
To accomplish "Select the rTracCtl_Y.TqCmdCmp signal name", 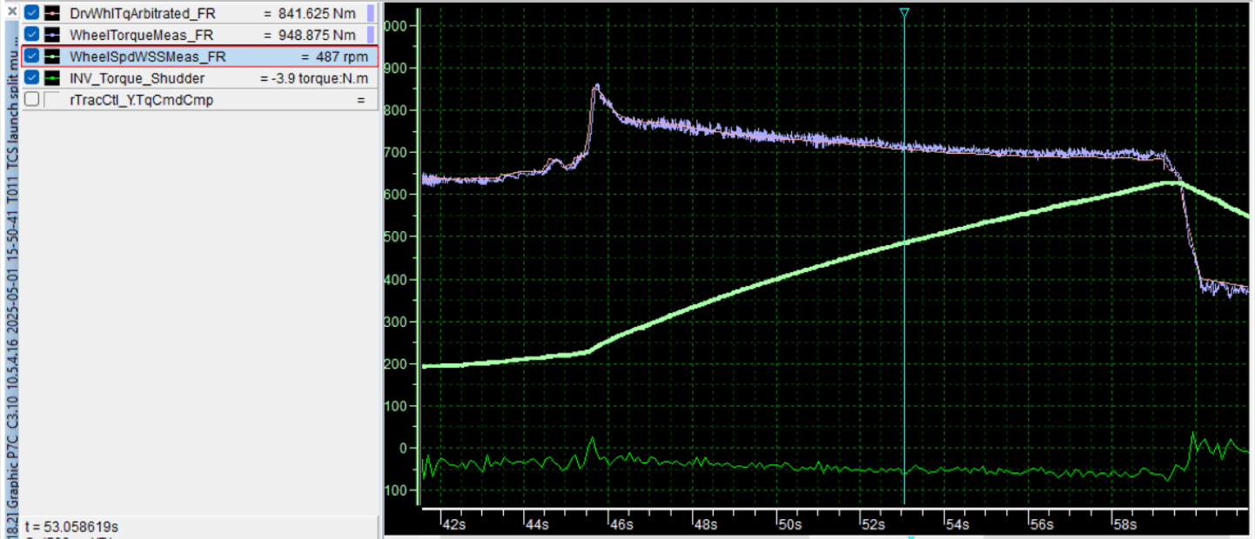I will (x=141, y=101).
